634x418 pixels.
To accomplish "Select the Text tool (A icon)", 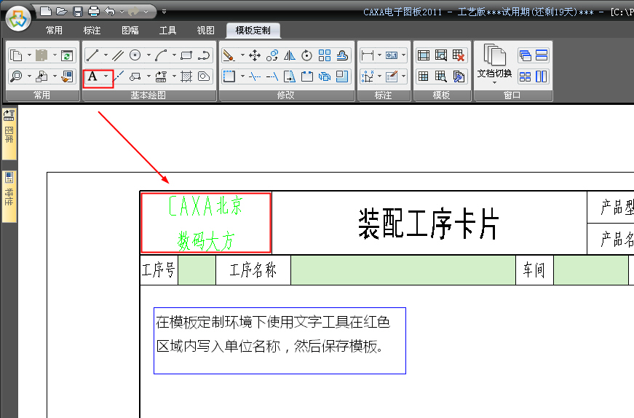I will (92, 76).
